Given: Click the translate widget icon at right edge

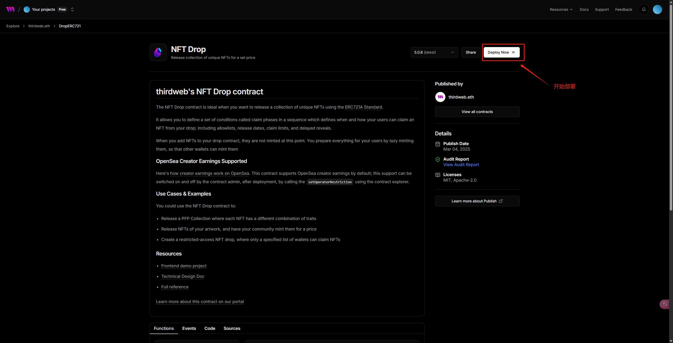Looking at the screenshot, I should (665, 304).
